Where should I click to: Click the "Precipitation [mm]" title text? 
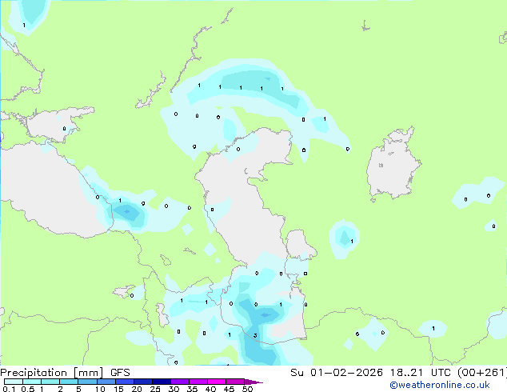51,373
